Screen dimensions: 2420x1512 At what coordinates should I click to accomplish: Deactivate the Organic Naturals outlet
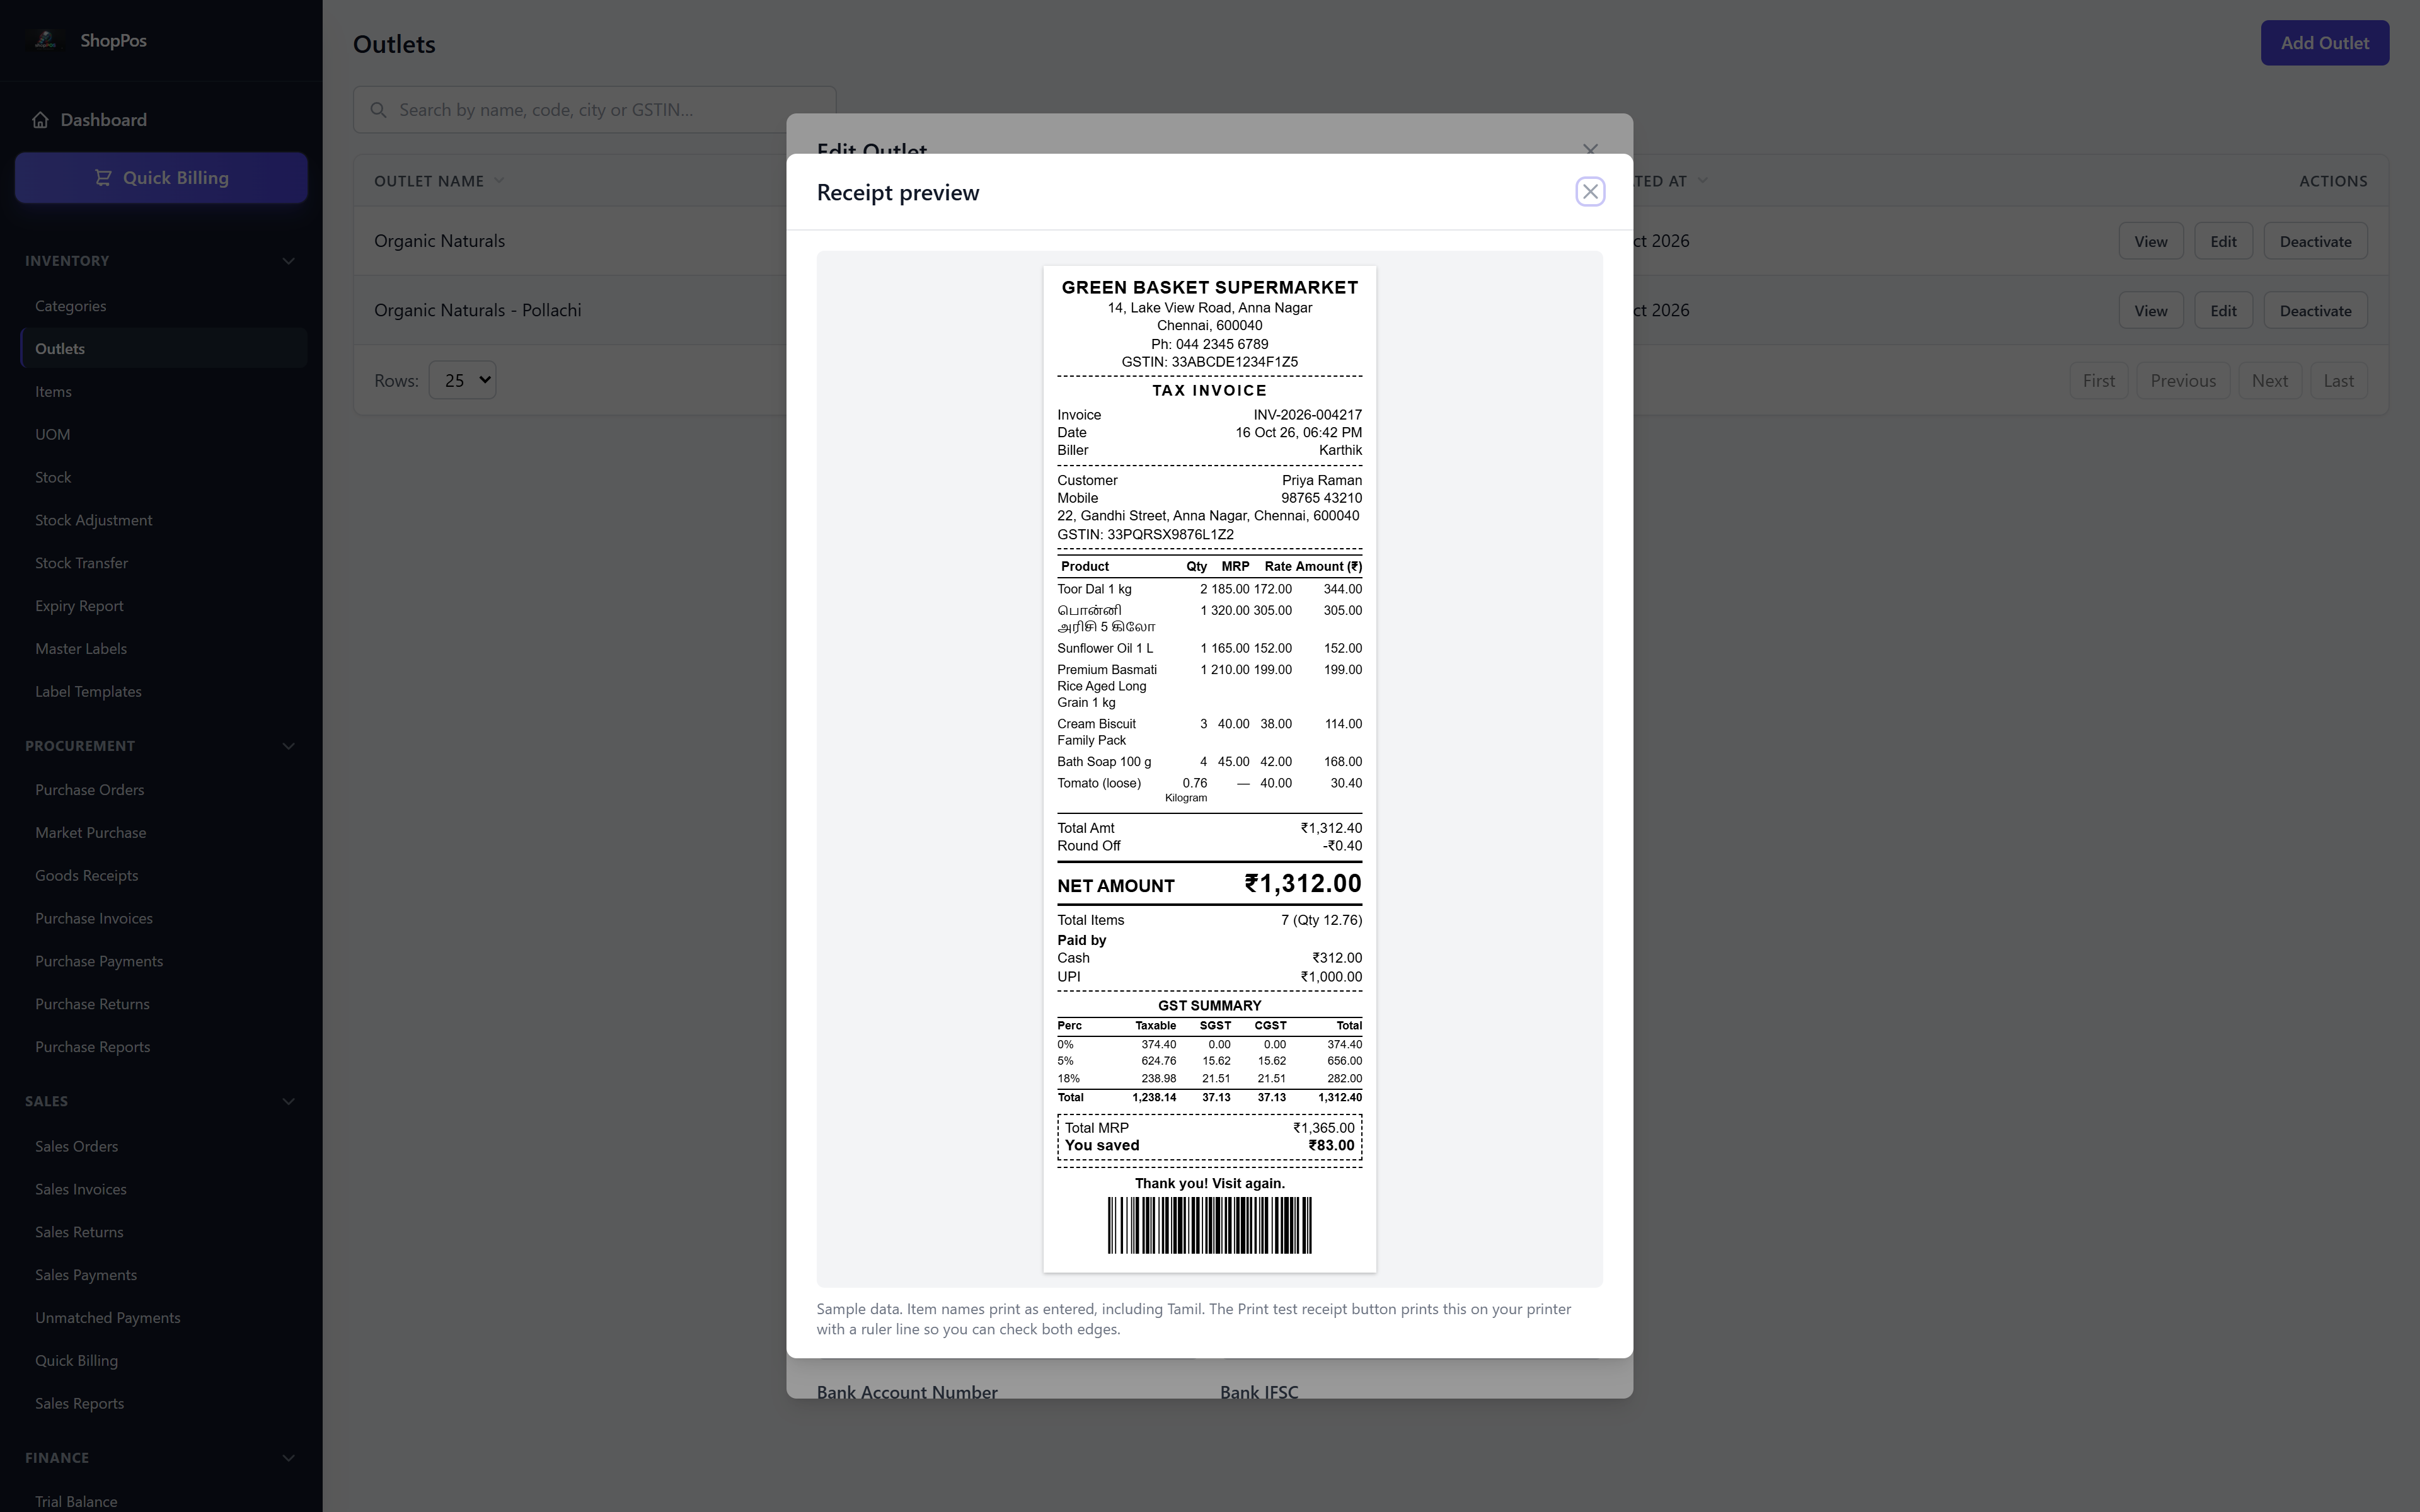tap(2315, 241)
